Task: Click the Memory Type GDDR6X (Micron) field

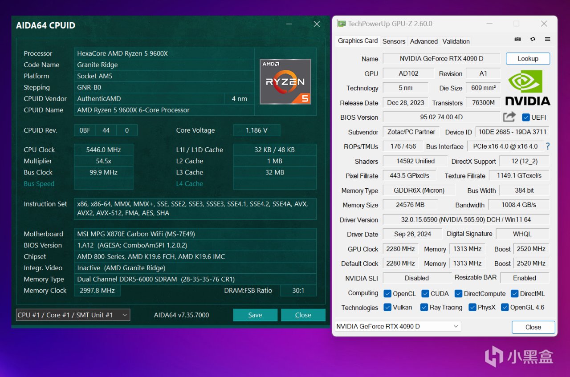Action: coord(419,191)
